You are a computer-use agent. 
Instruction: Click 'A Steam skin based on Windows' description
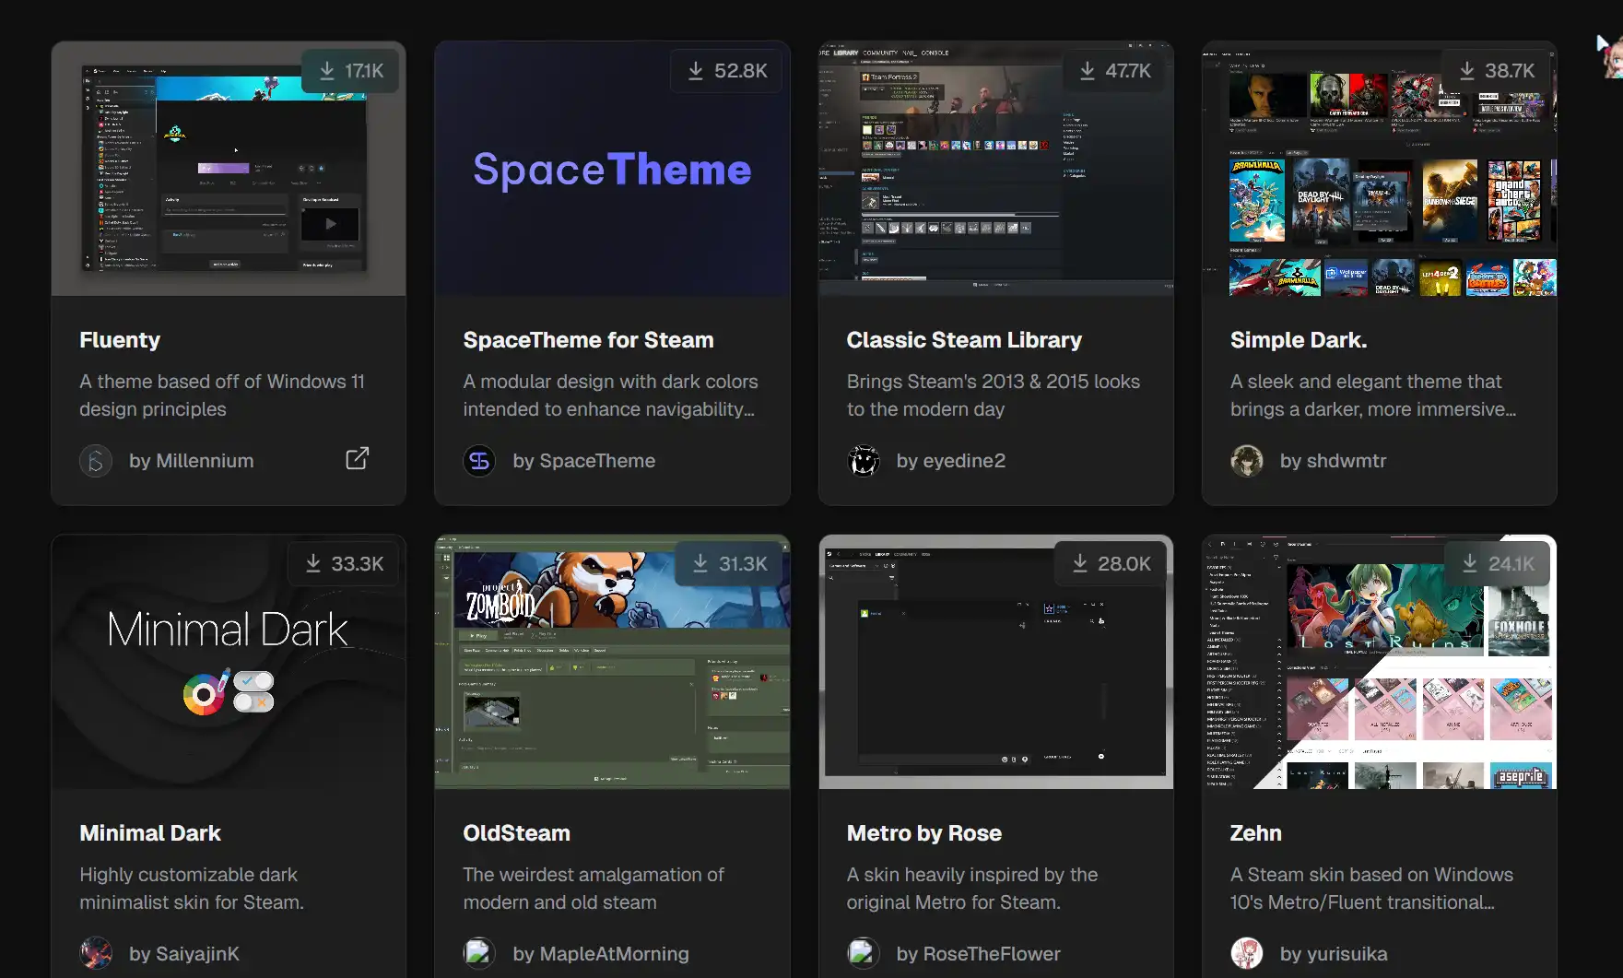(x=1371, y=889)
